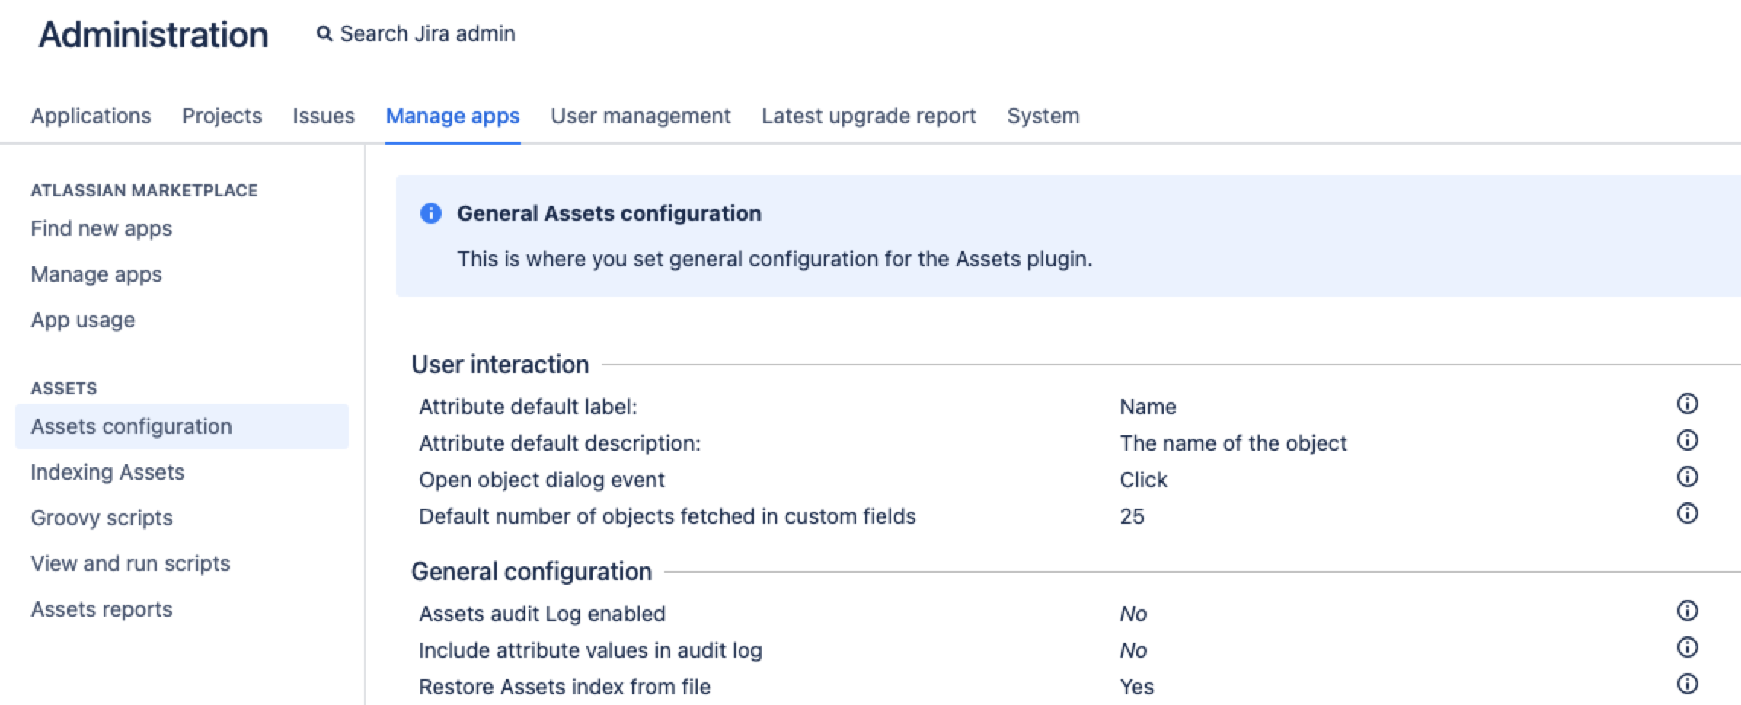This screenshot has width=1741, height=705.
Task: Click the ATLASSIAN MARKETPLACE sidebar header
Action: pos(144,190)
